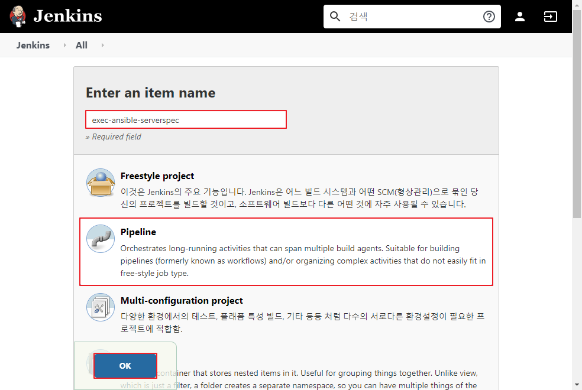Choose the Pipeline item type
The image size is (582, 390).
286,252
